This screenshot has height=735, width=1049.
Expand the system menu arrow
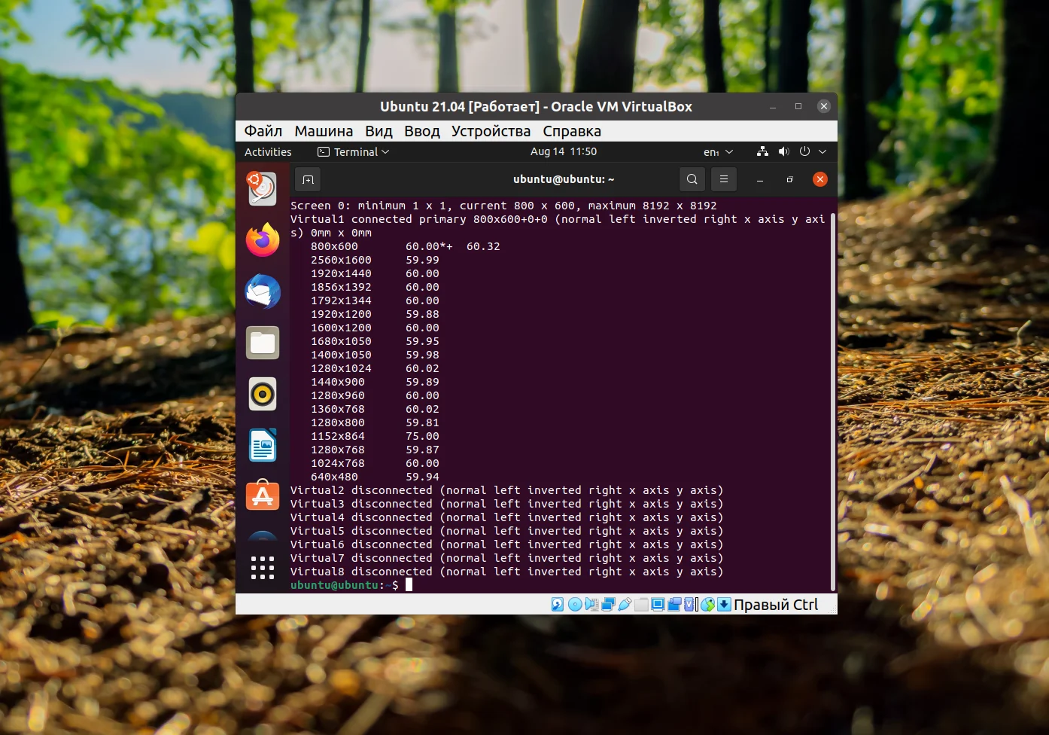coord(822,151)
